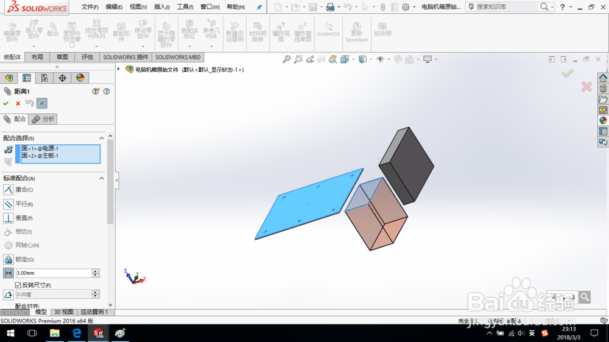Open the SOLIDWORKS Resources home icon
The width and height of the screenshot is (609, 342).
tap(603, 78)
